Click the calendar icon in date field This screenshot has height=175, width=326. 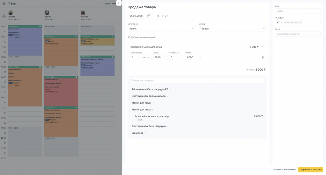click(149, 16)
